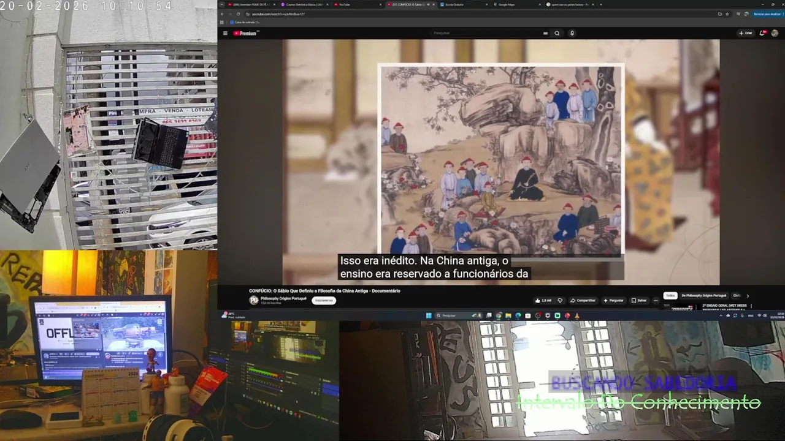Screen dimensions: 785x441
Task: Go back with browser back arrow
Action: pyautogui.click(x=222, y=14)
